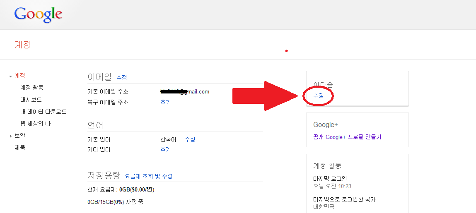Click the 기본 언어 label
Screen dimensions: 476x213
(99, 139)
